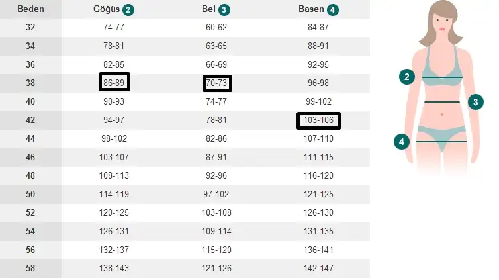Click the number 2 badge beside Göğüs header

click(x=128, y=10)
